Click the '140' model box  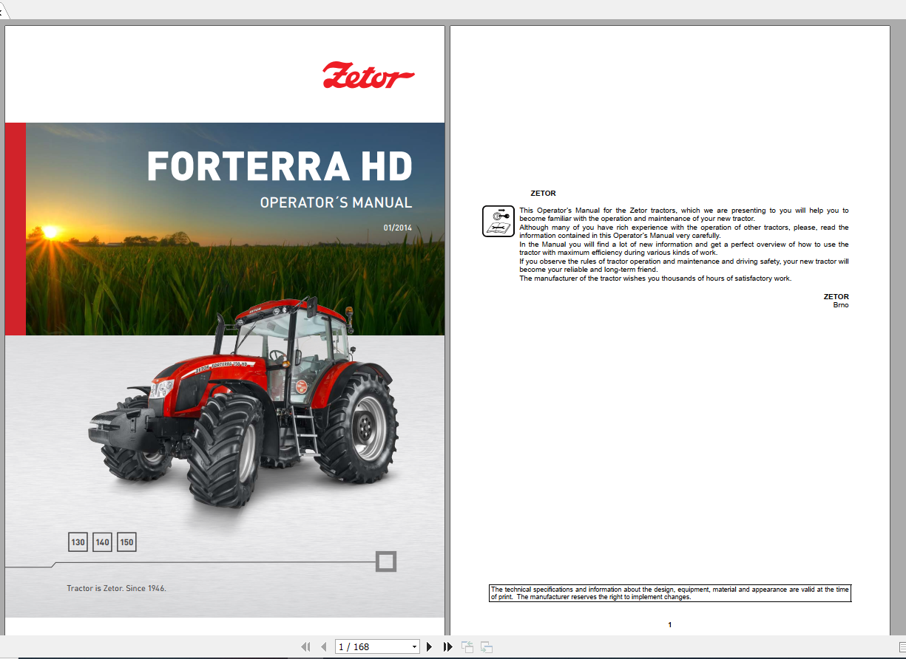[x=102, y=542]
